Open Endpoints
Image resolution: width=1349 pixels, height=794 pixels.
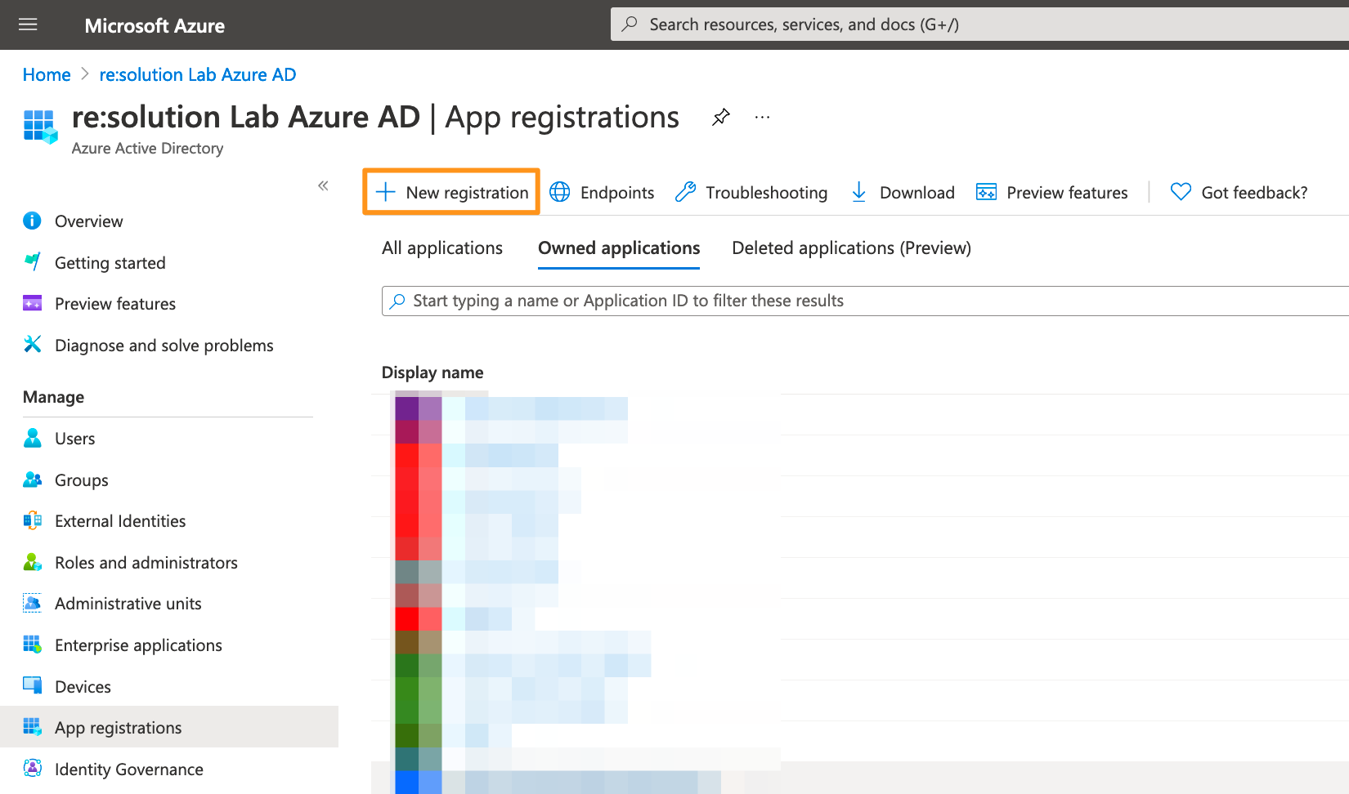pos(602,192)
